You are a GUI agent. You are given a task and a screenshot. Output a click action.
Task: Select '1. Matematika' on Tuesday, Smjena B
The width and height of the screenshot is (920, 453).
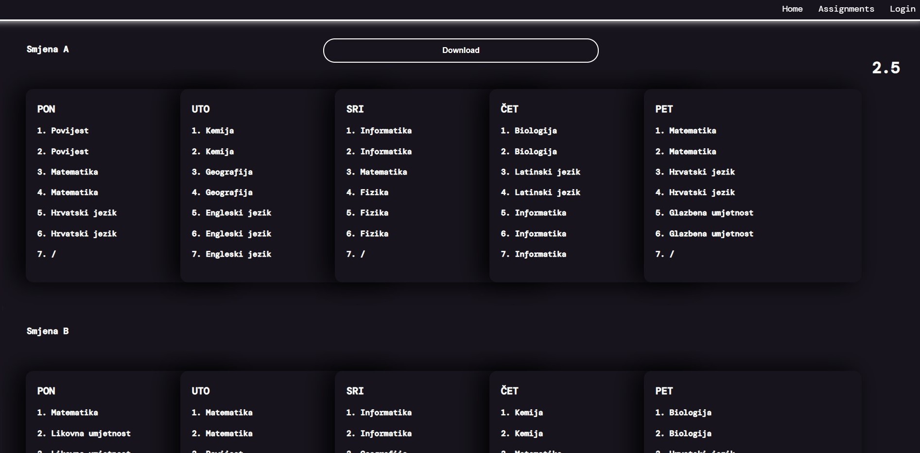coord(222,413)
